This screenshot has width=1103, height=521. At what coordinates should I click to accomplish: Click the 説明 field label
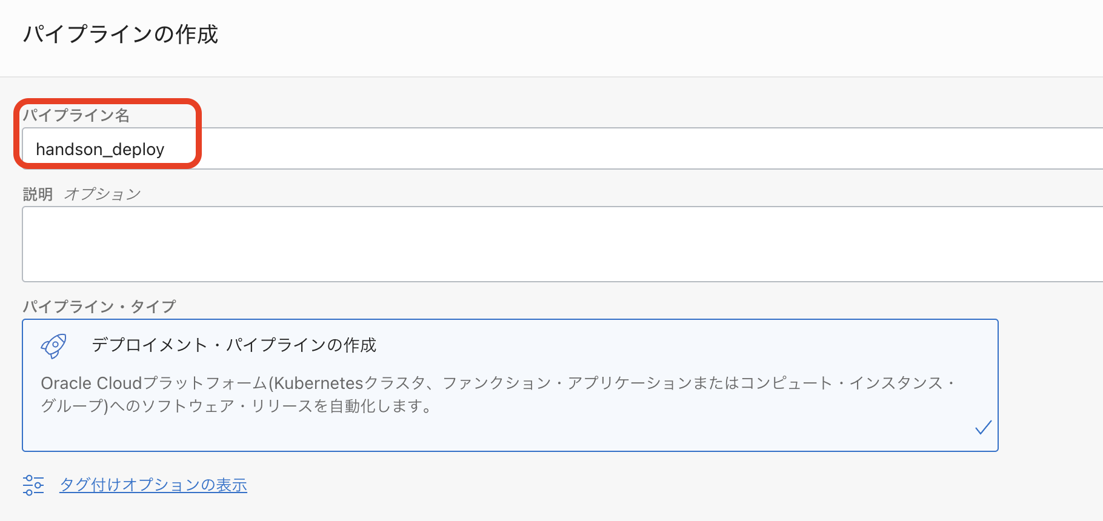[x=38, y=194]
